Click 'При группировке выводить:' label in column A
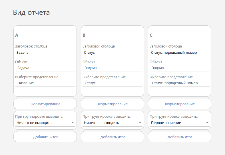The height and width of the screenshot is (155, 225). [x=39, y=117]
